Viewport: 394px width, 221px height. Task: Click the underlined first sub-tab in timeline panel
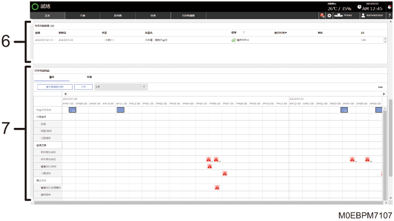tap(52, 77)
